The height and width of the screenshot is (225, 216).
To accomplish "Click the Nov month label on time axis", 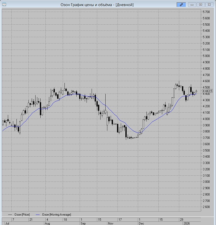I will pos(111,223).
